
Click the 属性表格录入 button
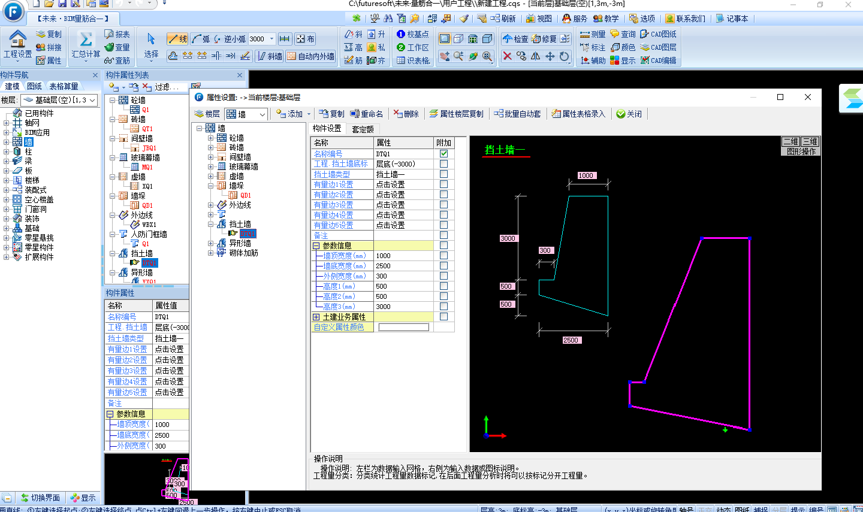click(578, 114)
